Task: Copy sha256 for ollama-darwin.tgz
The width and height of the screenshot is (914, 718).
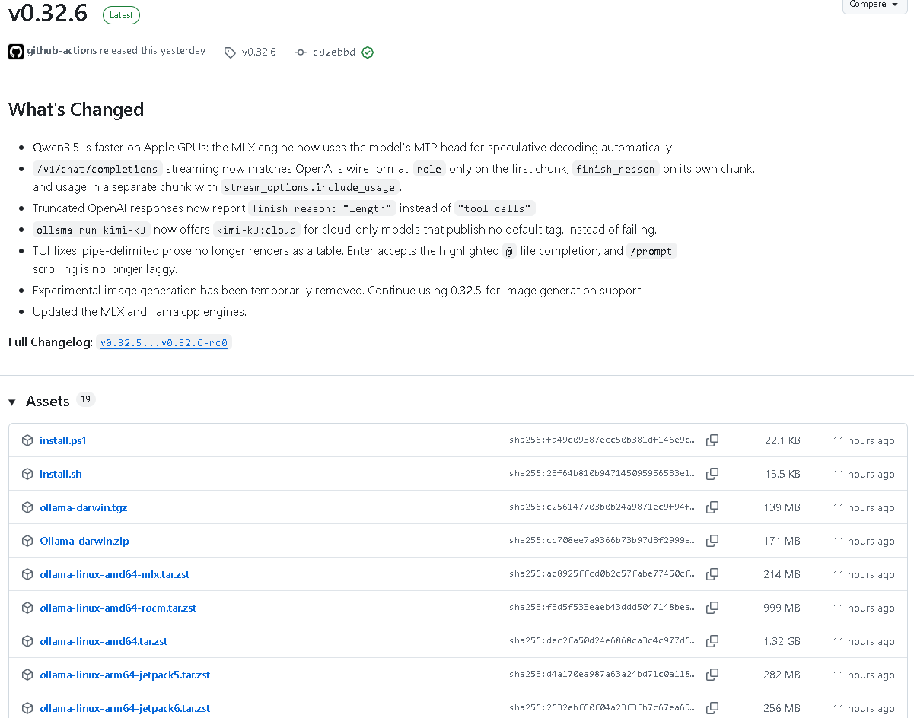Action: point(712,507)
